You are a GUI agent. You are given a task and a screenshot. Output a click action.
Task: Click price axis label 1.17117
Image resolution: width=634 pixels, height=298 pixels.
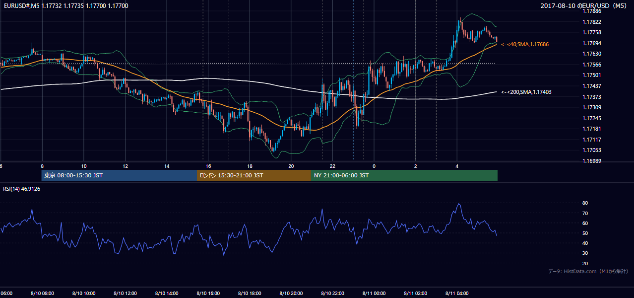[592, 140]
